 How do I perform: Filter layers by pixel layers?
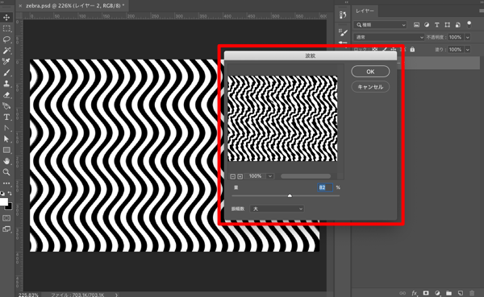coord(416,25)
